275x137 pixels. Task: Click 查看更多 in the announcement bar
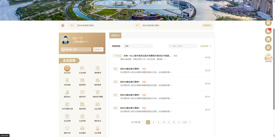[x=207, y=25]
